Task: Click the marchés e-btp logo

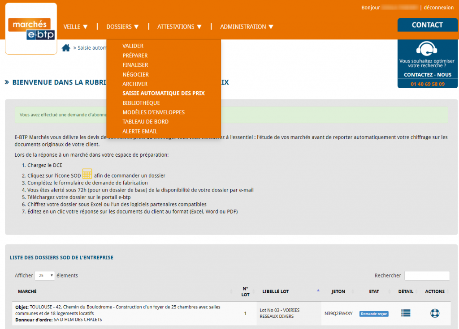Action: (31, 29)
